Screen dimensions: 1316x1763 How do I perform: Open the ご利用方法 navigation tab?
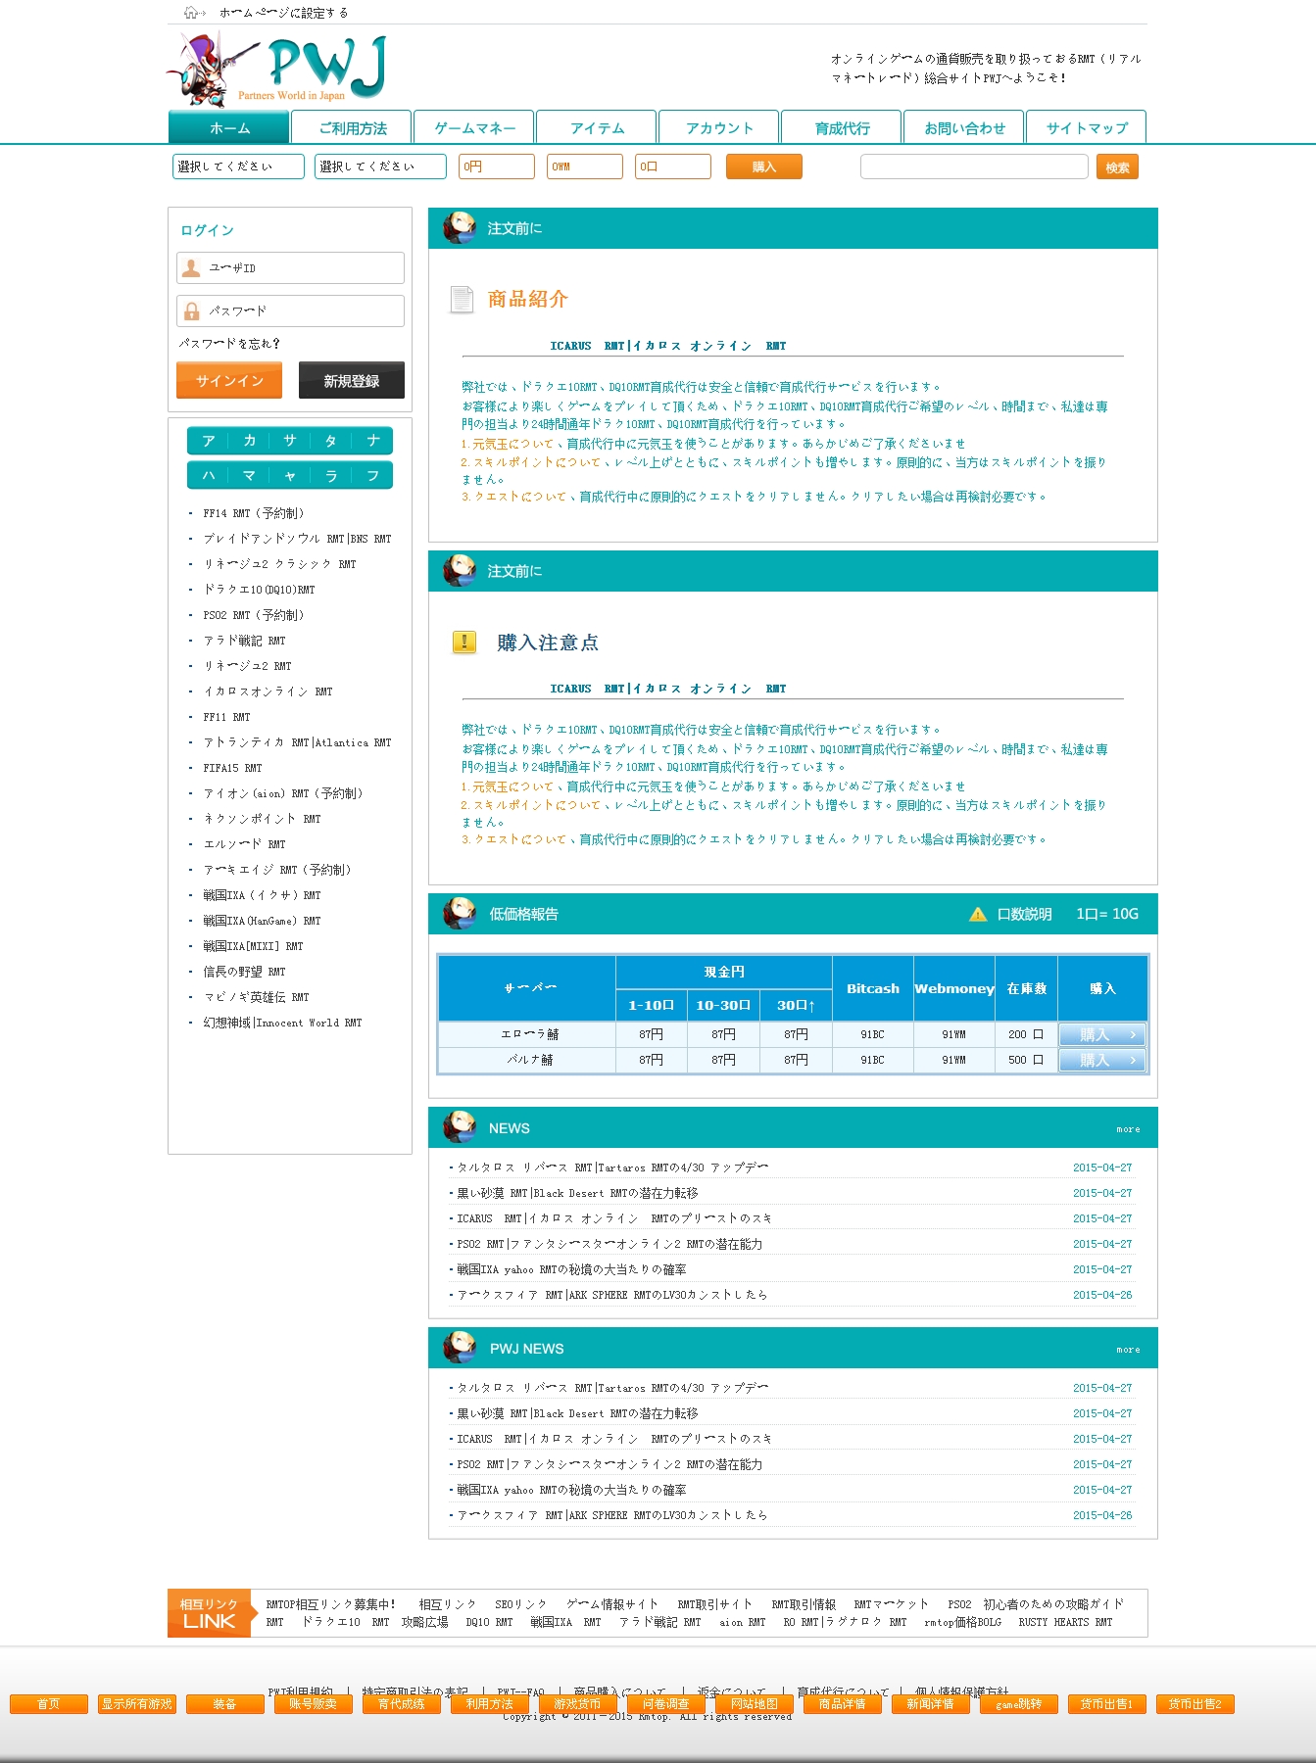click(352, 127)
